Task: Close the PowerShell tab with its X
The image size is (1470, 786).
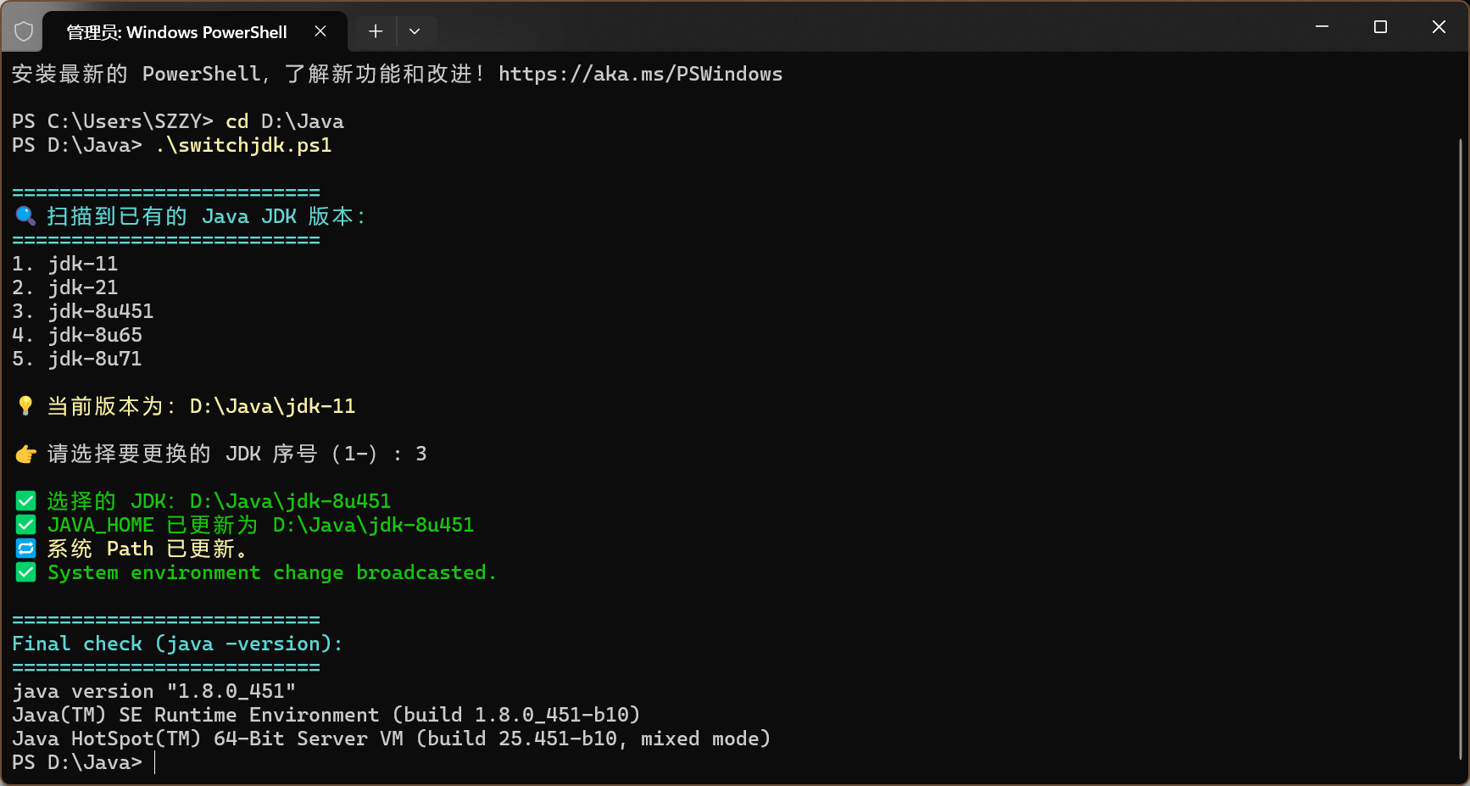Action: click(x=320, y=31)
